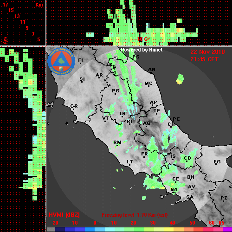Screen dimensions: 232x232
Task: Select the MC city label on the map
Action: [148, 84]
